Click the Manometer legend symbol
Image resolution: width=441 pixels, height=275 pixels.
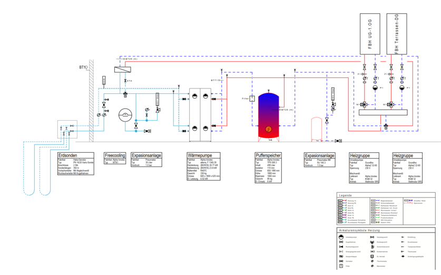(372, 266)
